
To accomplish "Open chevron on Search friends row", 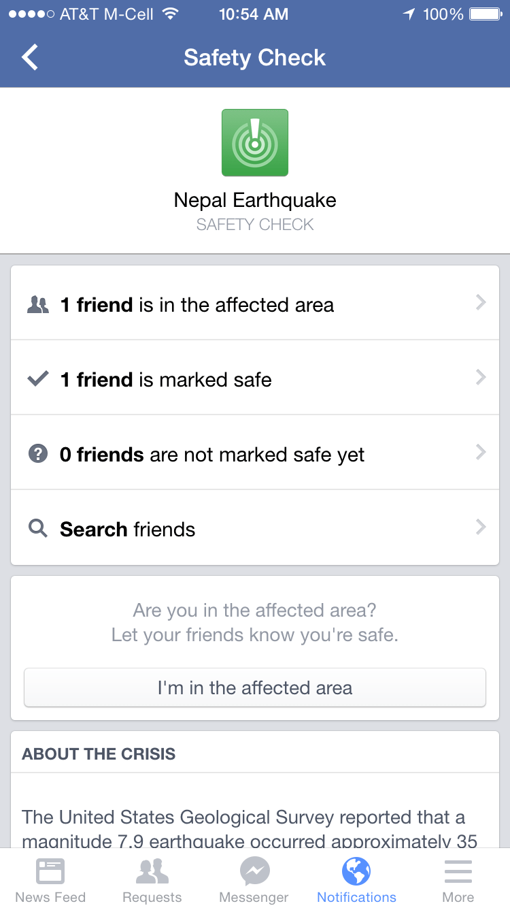I will 481,527.
